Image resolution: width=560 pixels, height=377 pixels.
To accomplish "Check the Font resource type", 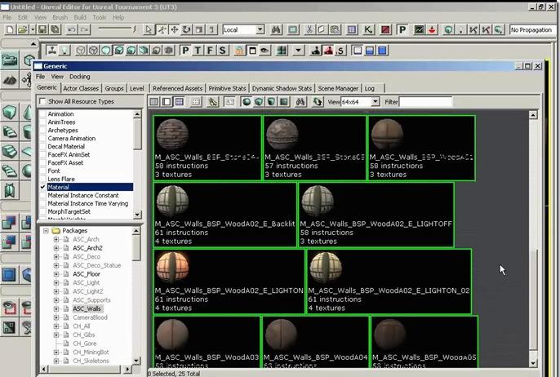I will [x=42, y=171].
